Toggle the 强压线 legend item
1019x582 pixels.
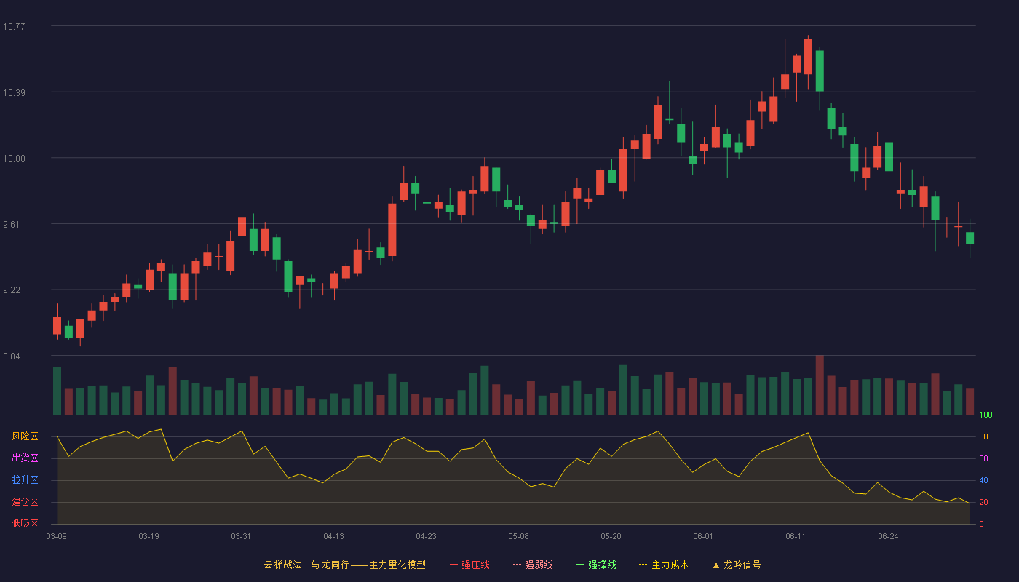[470, 565]
